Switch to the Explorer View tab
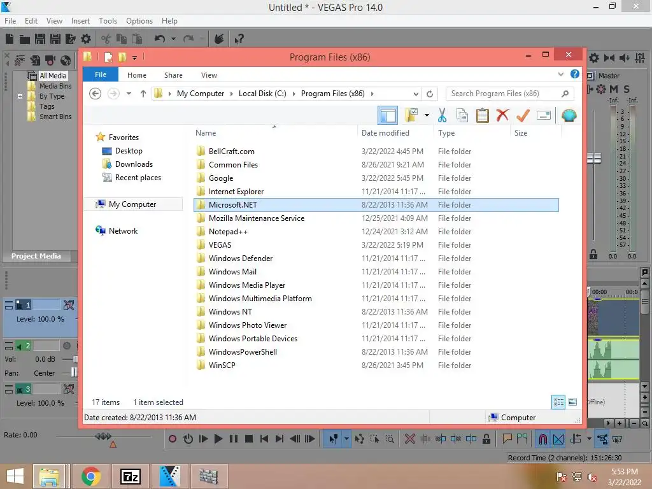The image size is (652, 489). coord(209,75)
